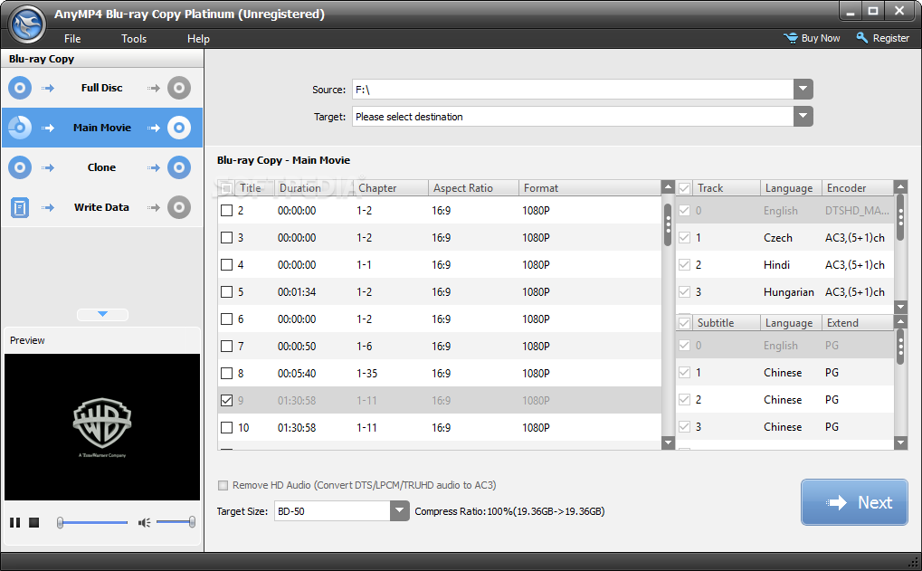This screenshot has width=922, height=571.
Task: Expand the copy modes list chevron
Action: (103, 315)
